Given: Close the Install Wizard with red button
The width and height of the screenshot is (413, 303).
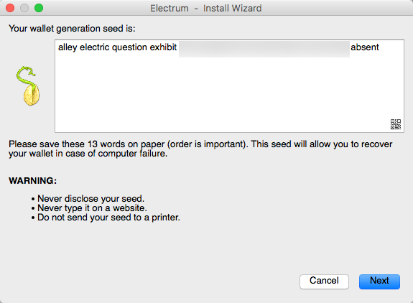Looking at the screenshot, I should [10, 8].
